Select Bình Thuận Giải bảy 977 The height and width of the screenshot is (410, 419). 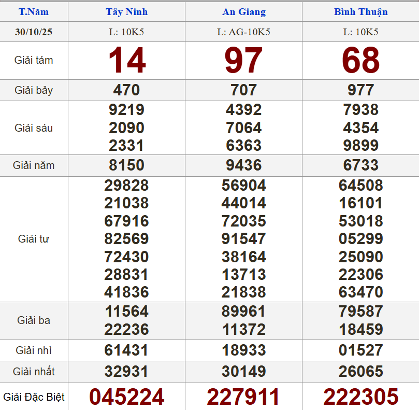[360, 90]
